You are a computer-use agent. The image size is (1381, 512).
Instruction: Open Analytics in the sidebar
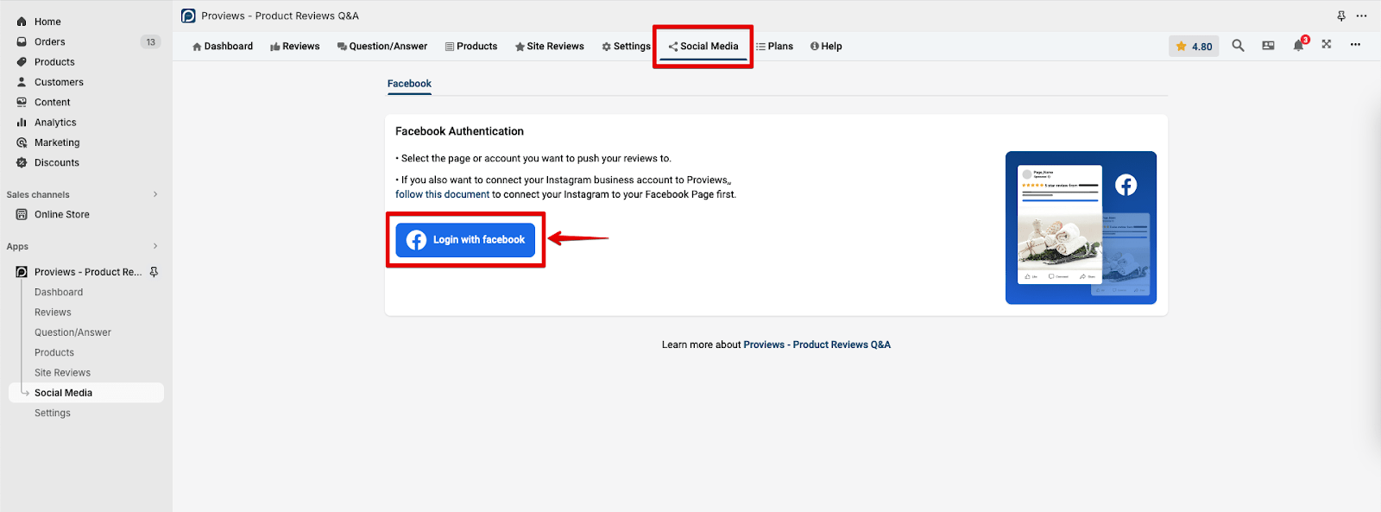click(55, 123)
